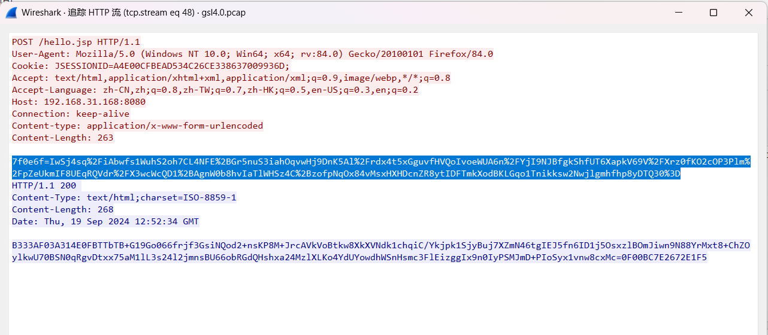Click the Connection: keep-alive line
768x335 pixels.
71,114
